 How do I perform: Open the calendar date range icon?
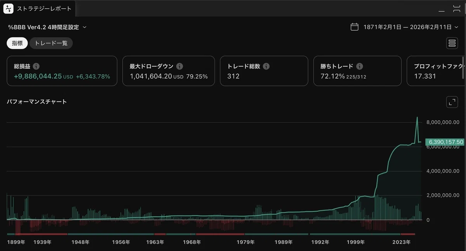tap(354, 27)
